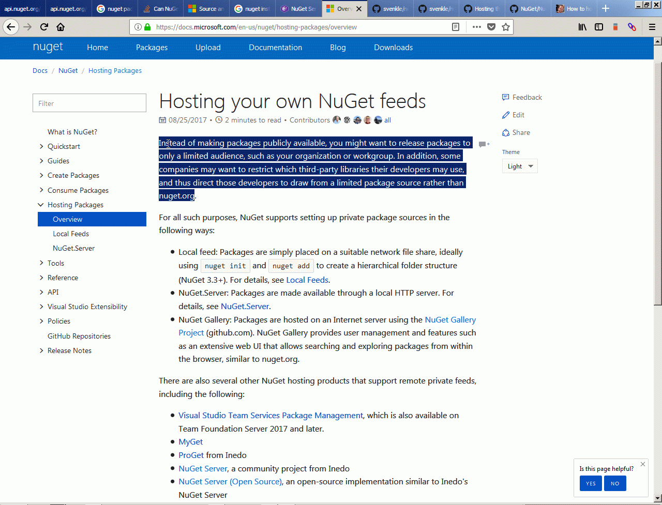662x505 pixels.
Task: Switch to the 'Can NuGe' Stack Overflow tab
Action: [160, 9]
